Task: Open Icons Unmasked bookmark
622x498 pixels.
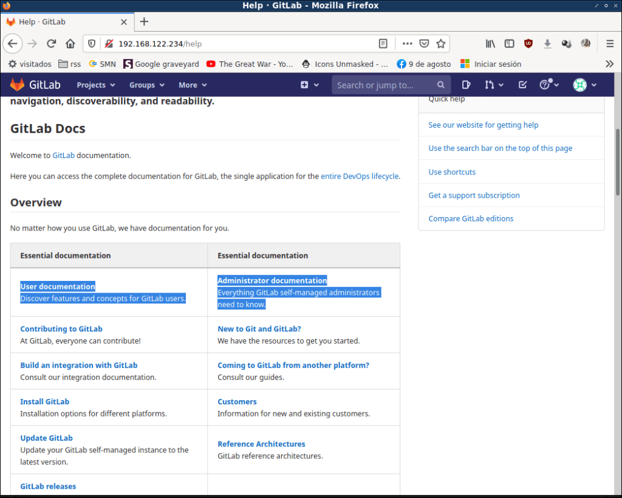Action: [345, 64]
